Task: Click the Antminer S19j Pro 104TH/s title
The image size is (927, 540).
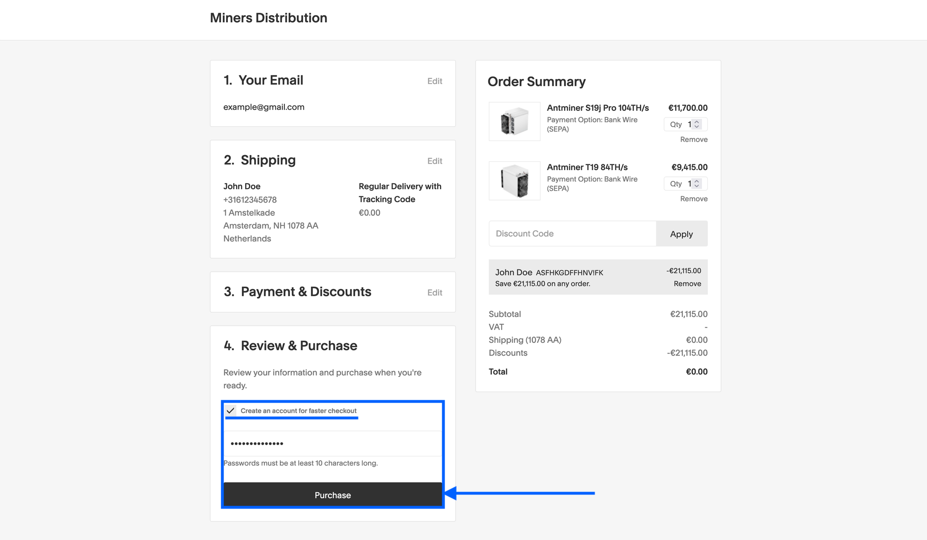Action: point(598,108)
